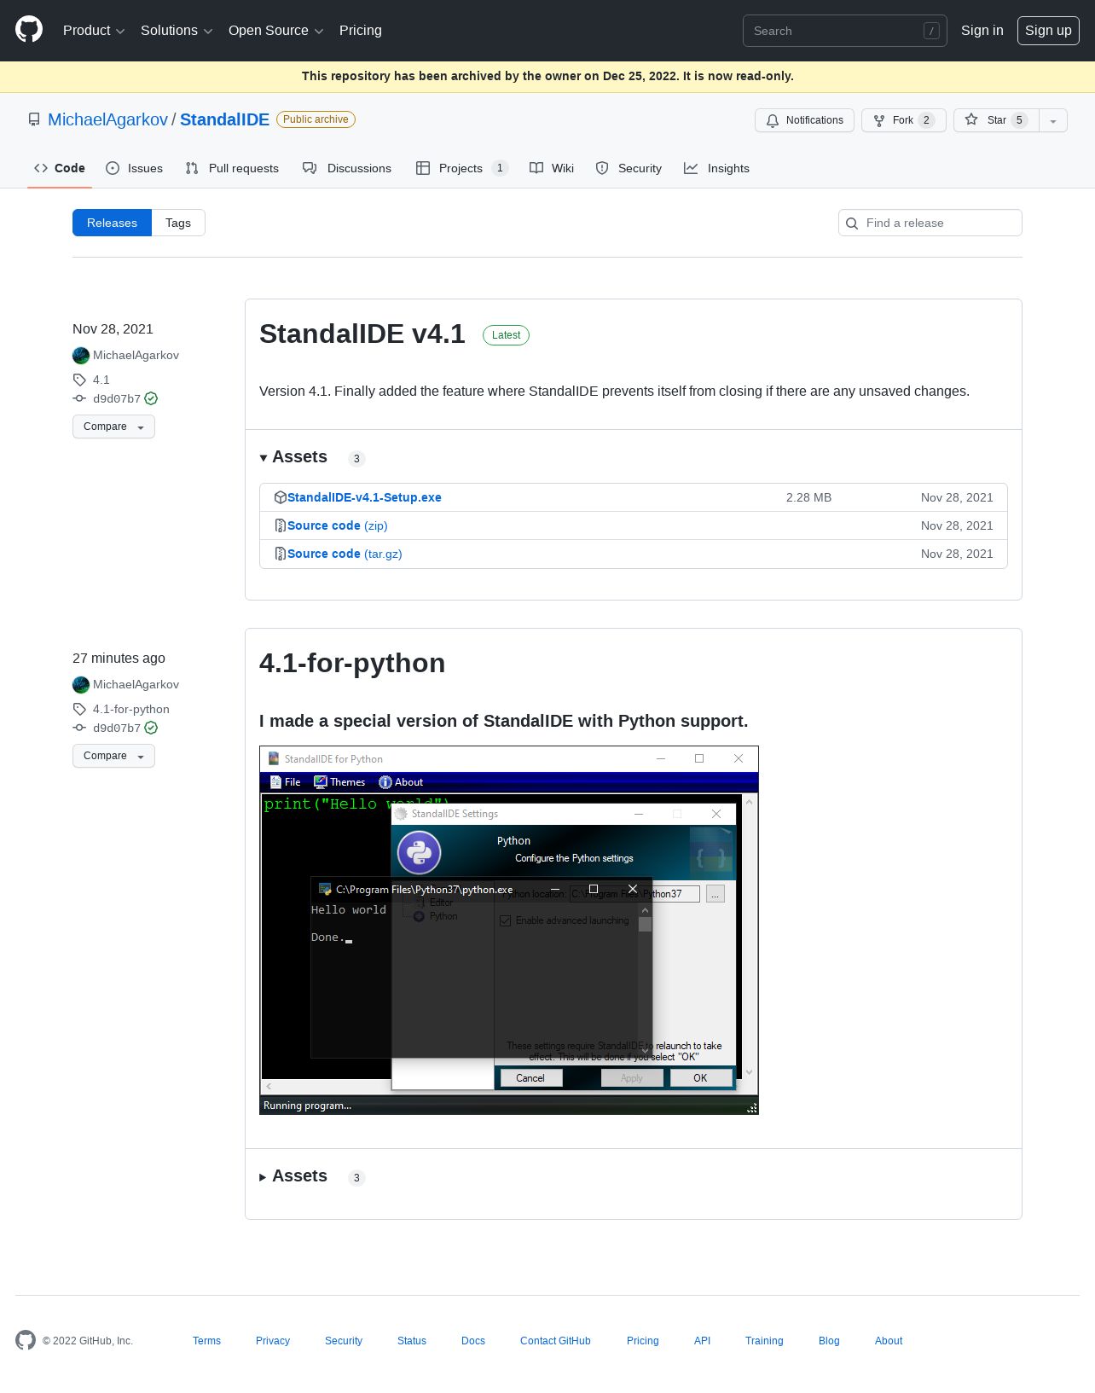Open the Training footer link

764,1341
